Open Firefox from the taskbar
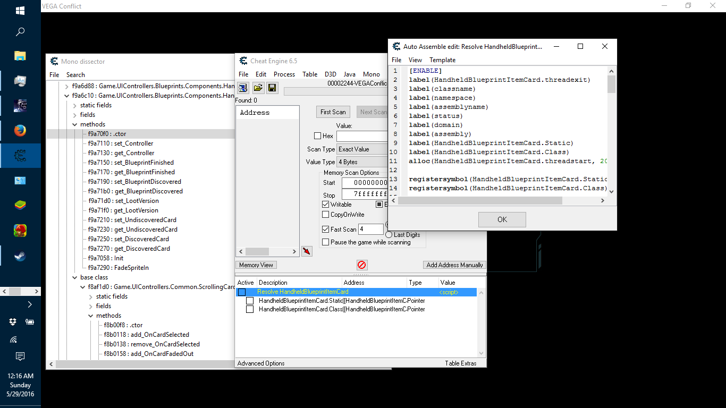This screenshot has width=726, height=408. coord(20,130)
